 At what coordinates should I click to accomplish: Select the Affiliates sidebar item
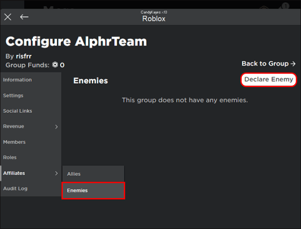[x=31, y=173]
